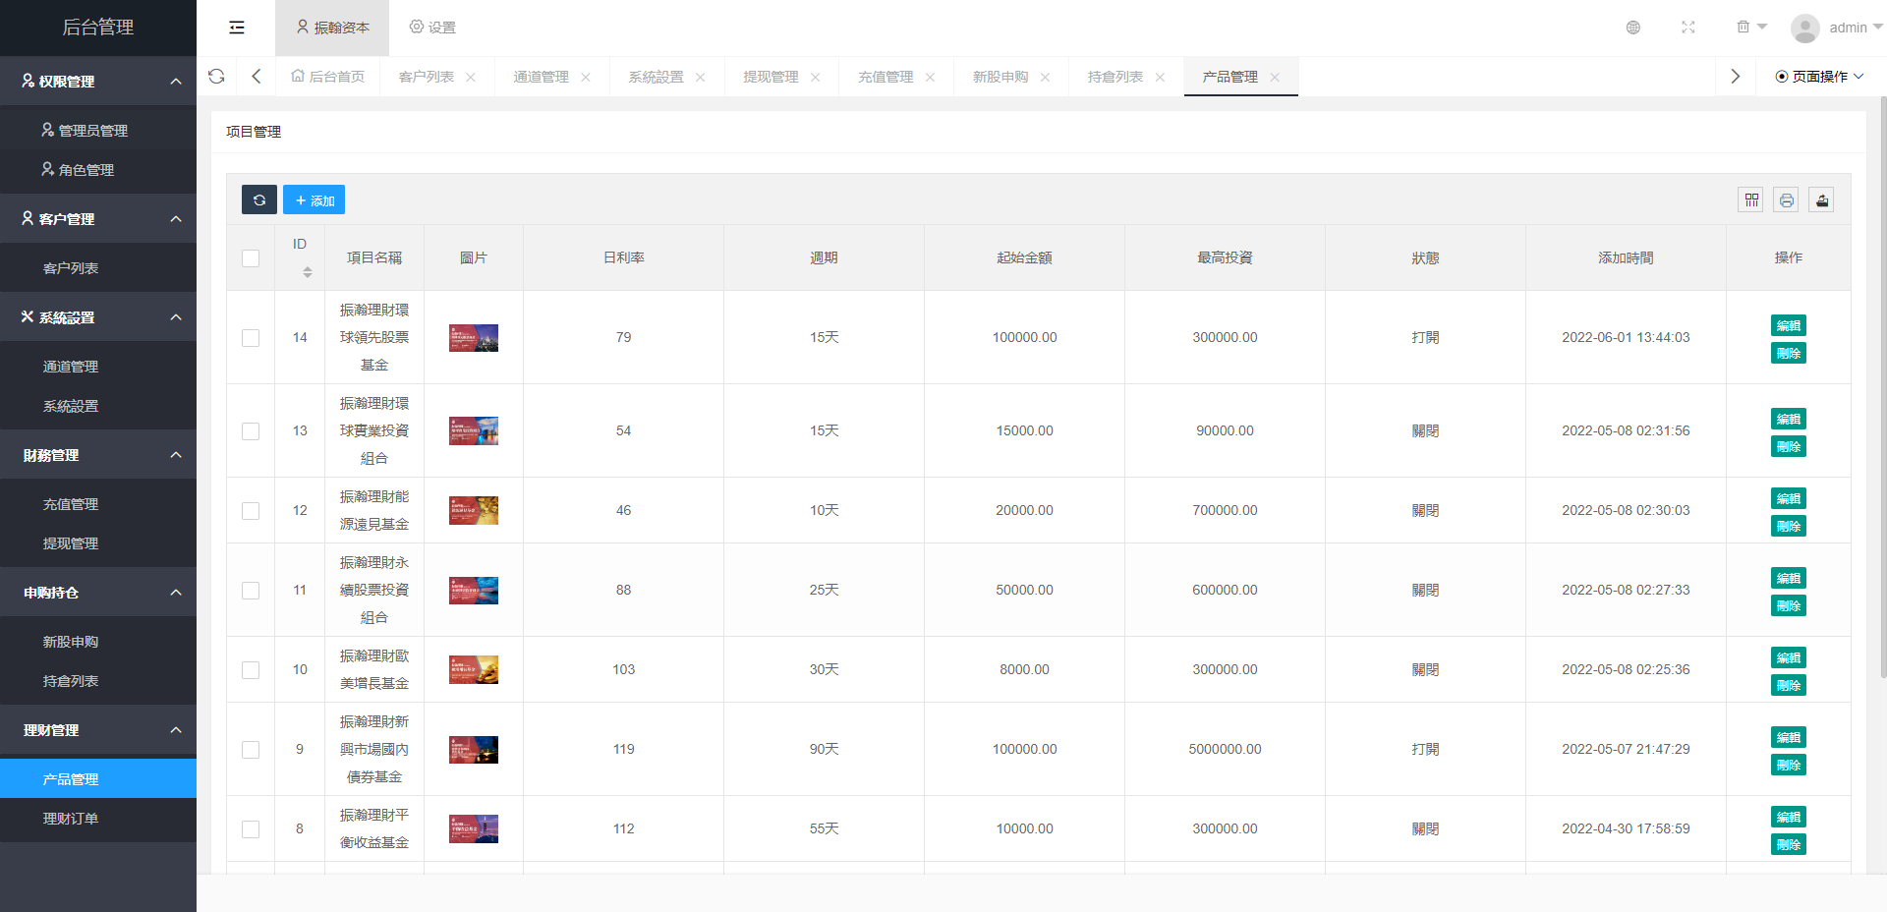
Task: Click the dark table reload button
Action: (259, 199)
